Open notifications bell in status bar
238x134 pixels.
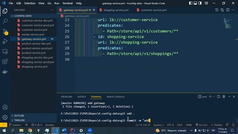click(x=233, y=125)
